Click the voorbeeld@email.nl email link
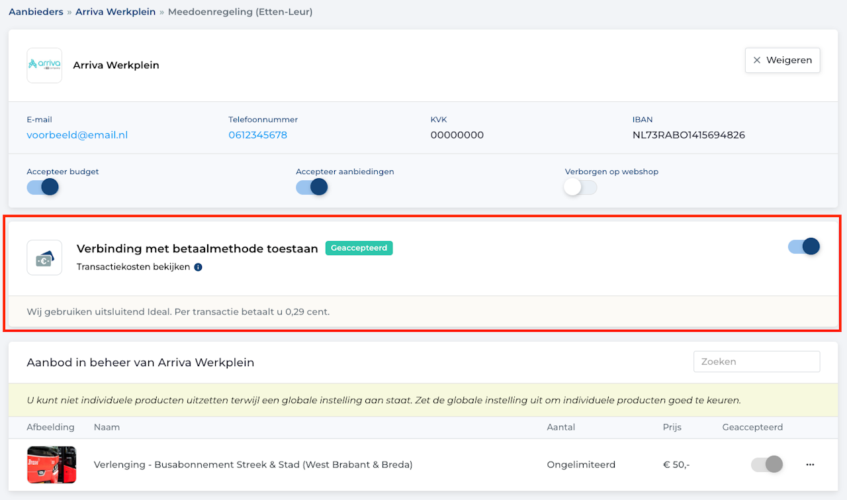Screen dimensions: 847x500 (x=77, y=135)
